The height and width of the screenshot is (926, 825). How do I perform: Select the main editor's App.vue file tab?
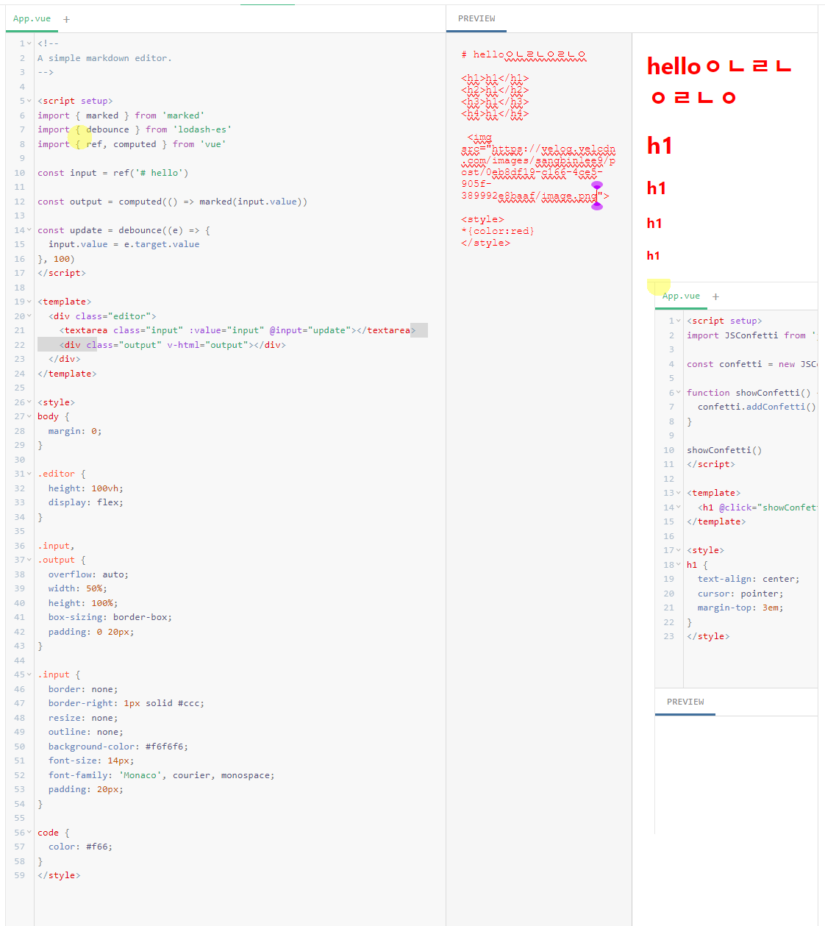click(32, 19)
